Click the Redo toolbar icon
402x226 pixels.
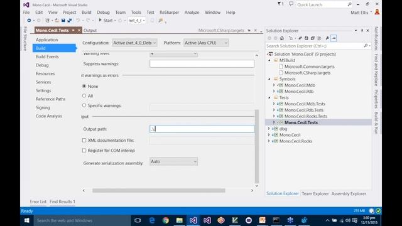88,20
